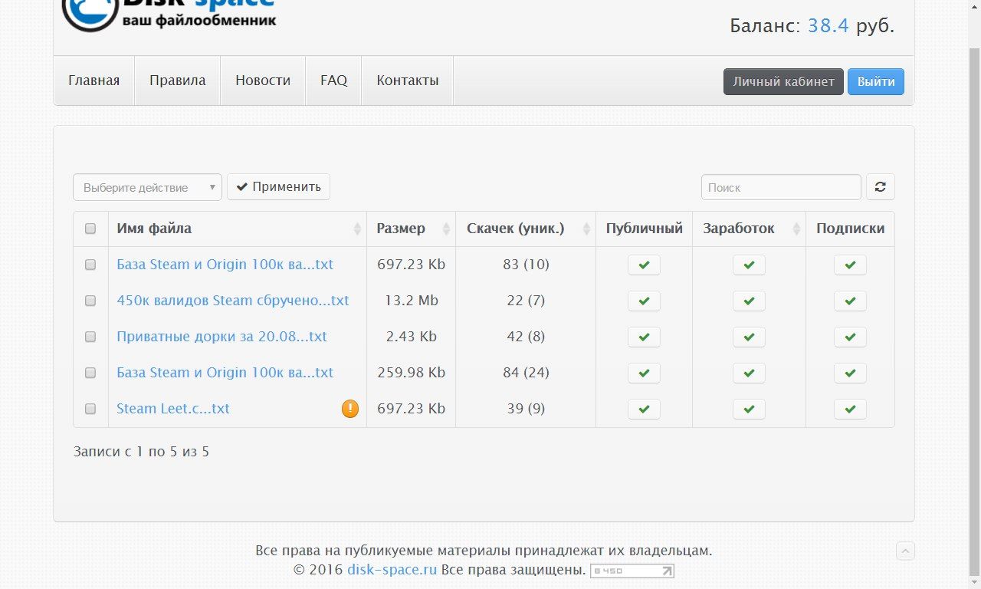Focus the Поиск search field

click(781, 187)
